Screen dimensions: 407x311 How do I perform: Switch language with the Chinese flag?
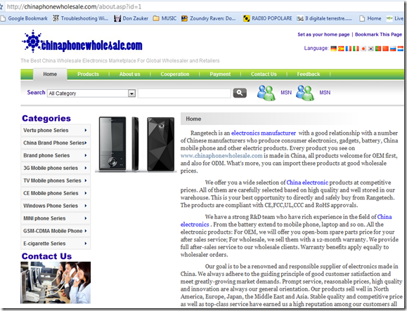tap(386, 48)
